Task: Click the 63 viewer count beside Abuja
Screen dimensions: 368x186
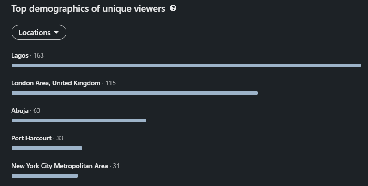Action: click(37, 111)
